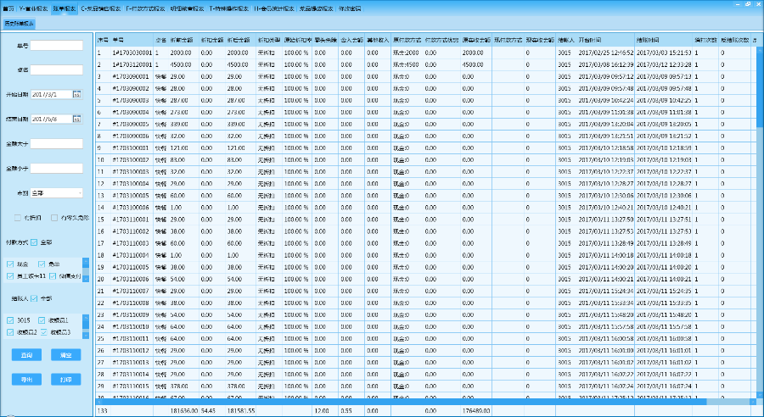
Task: Expand the 市别 dropdown showing 全部
Action: click(x=57, y=193)
